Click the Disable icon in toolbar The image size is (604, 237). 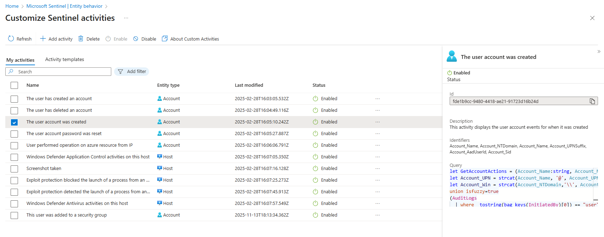[136, 39]
